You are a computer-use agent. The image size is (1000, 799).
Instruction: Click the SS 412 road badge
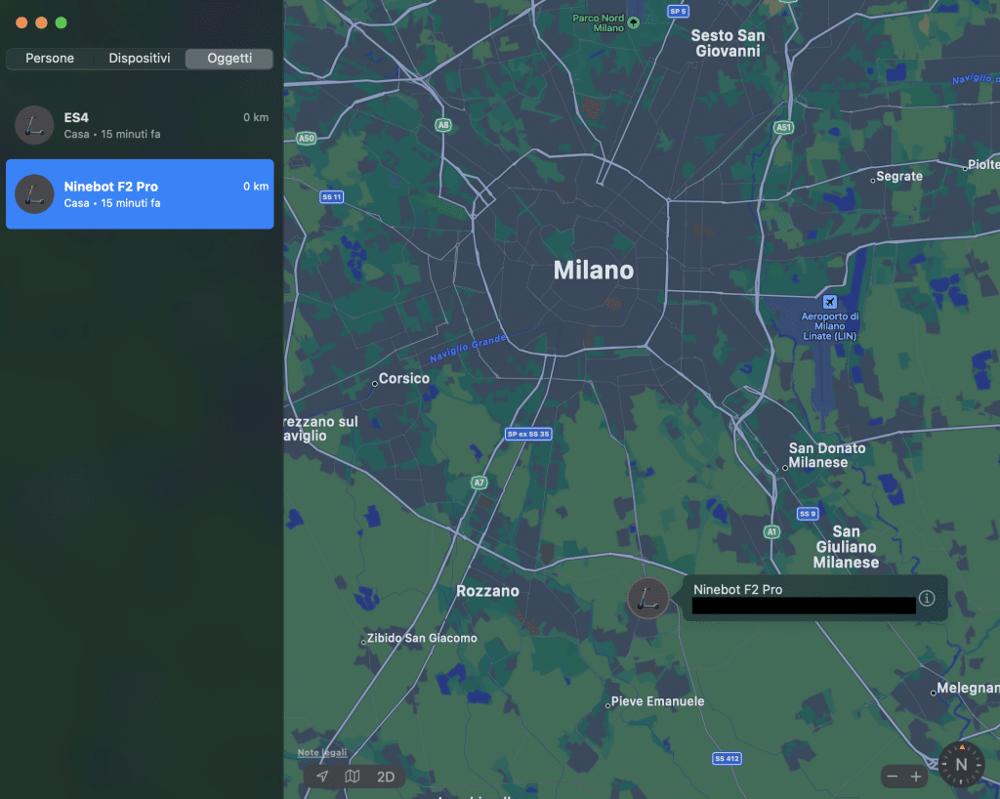point(727,759)
